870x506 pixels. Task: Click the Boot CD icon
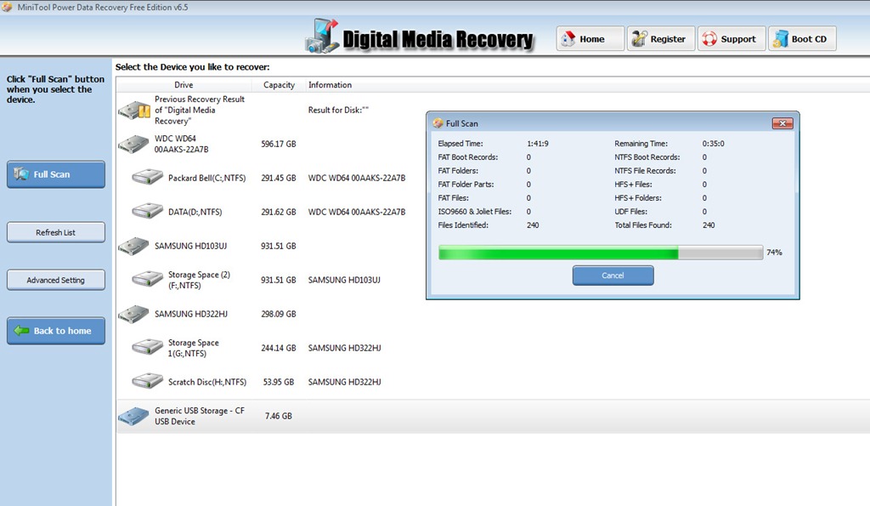click(780, 39)
